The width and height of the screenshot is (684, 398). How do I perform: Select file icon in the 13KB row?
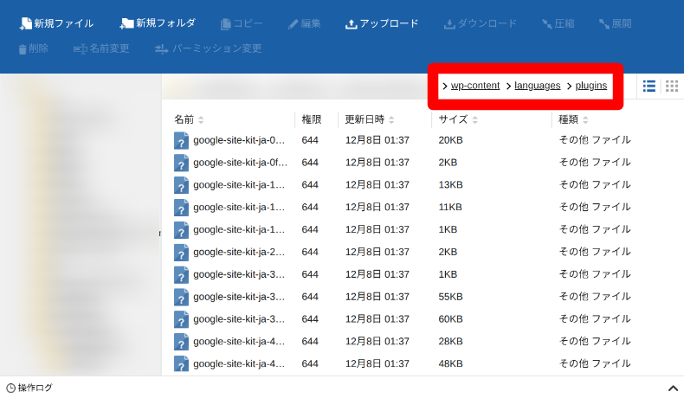pyautogui.click(x=181, y=185)
